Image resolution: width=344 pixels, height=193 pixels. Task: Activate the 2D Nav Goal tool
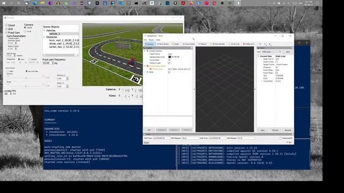point(234,44)
